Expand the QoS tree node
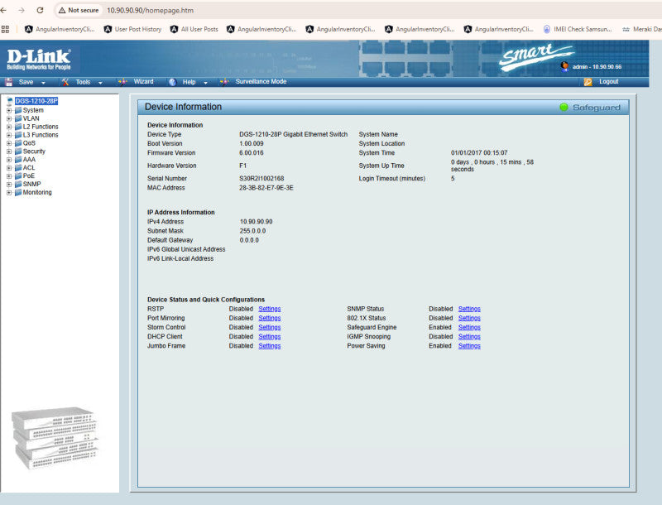The height and width of the screenshot is (505, 662). (x=9, y=143)
